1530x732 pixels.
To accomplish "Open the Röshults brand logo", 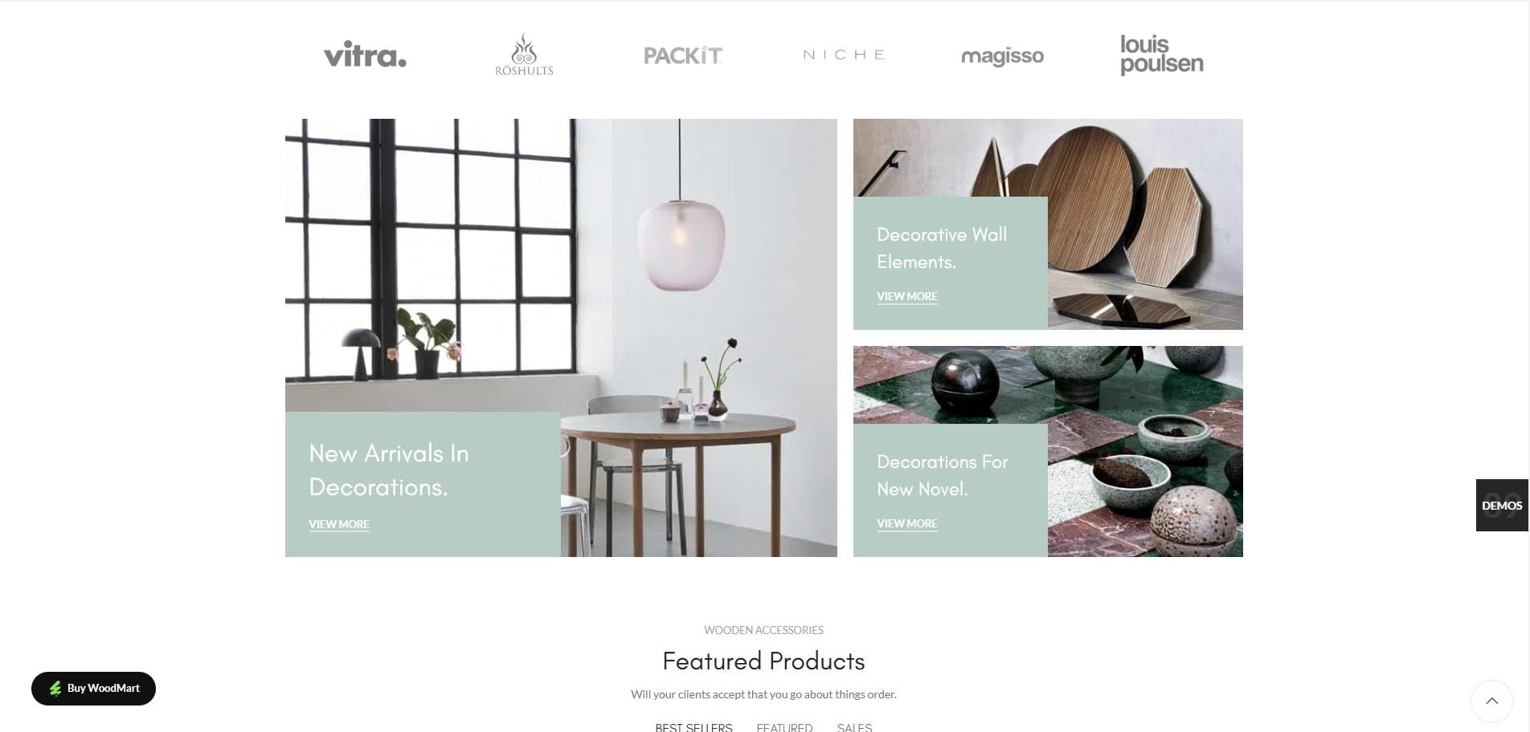I will point(524,55).
